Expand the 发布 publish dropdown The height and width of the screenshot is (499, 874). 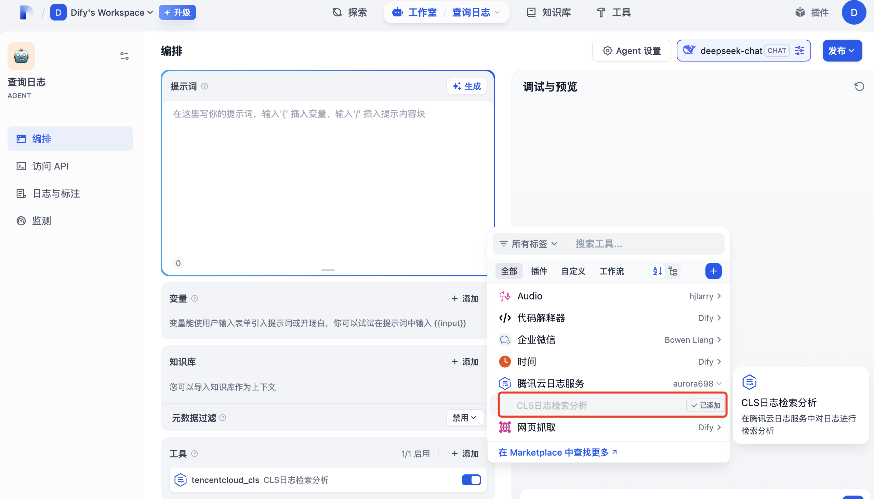[x=842, y=51]
